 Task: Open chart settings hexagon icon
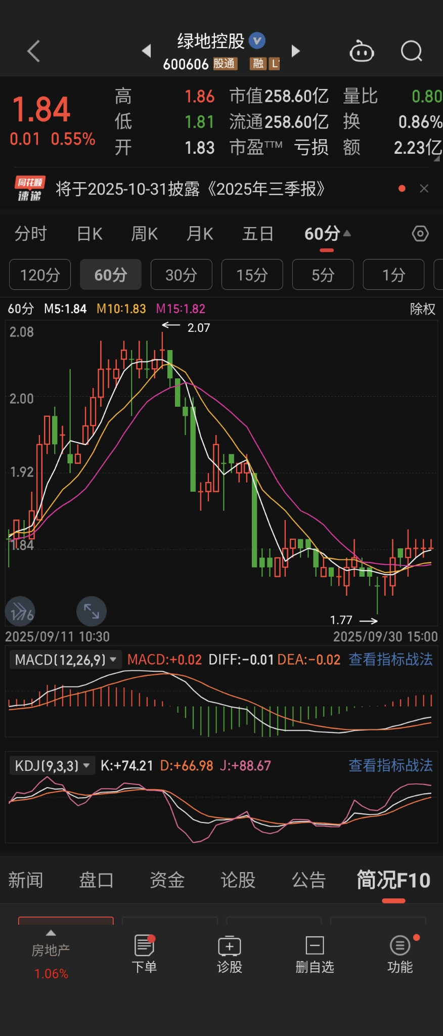(420, 234)
